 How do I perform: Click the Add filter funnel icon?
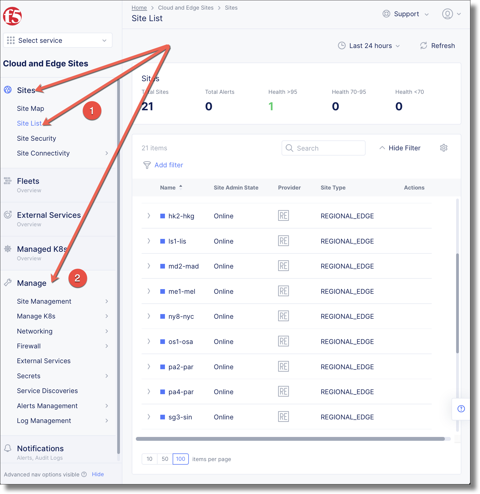coord(147,165)
